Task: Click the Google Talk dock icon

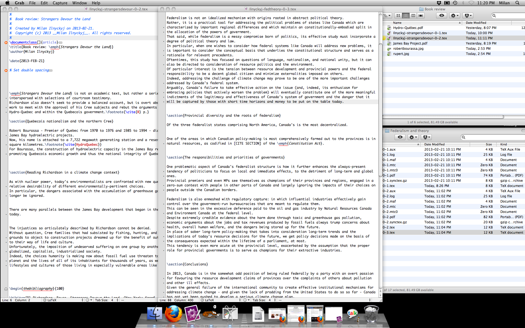Action: 352,314
